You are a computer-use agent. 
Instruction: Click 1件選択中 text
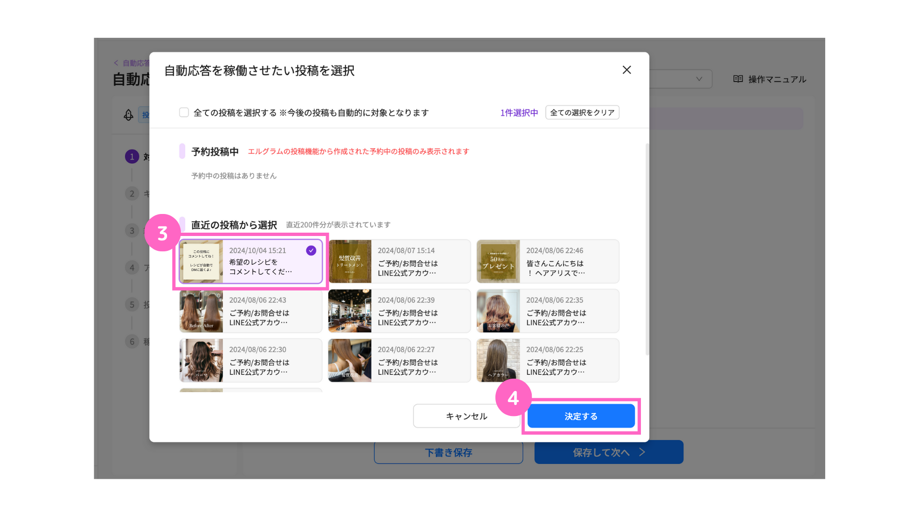pos(519,112)
